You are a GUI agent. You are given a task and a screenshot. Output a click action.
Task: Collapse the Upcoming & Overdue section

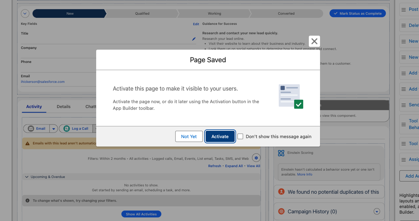[27, 177]
